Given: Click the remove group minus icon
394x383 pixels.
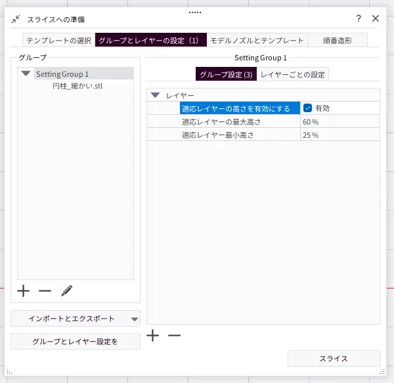Looking at the screenshot, I should pos(45,290).
